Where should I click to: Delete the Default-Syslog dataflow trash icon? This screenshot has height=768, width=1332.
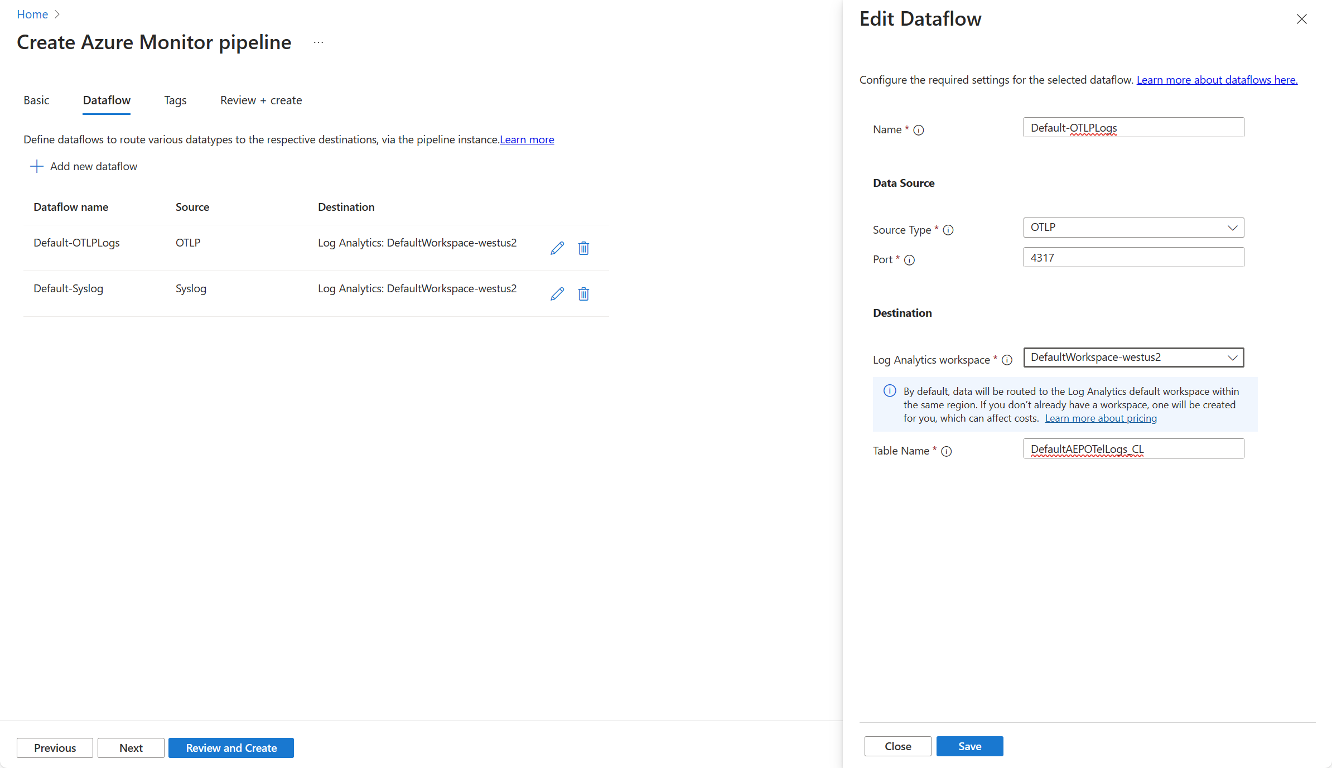(x=583, y=294)
